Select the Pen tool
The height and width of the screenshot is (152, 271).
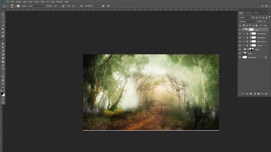[x=3, y=65]
